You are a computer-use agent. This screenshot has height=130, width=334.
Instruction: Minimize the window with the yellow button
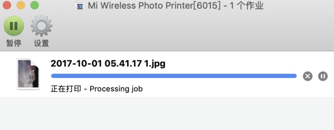[21, 6]
